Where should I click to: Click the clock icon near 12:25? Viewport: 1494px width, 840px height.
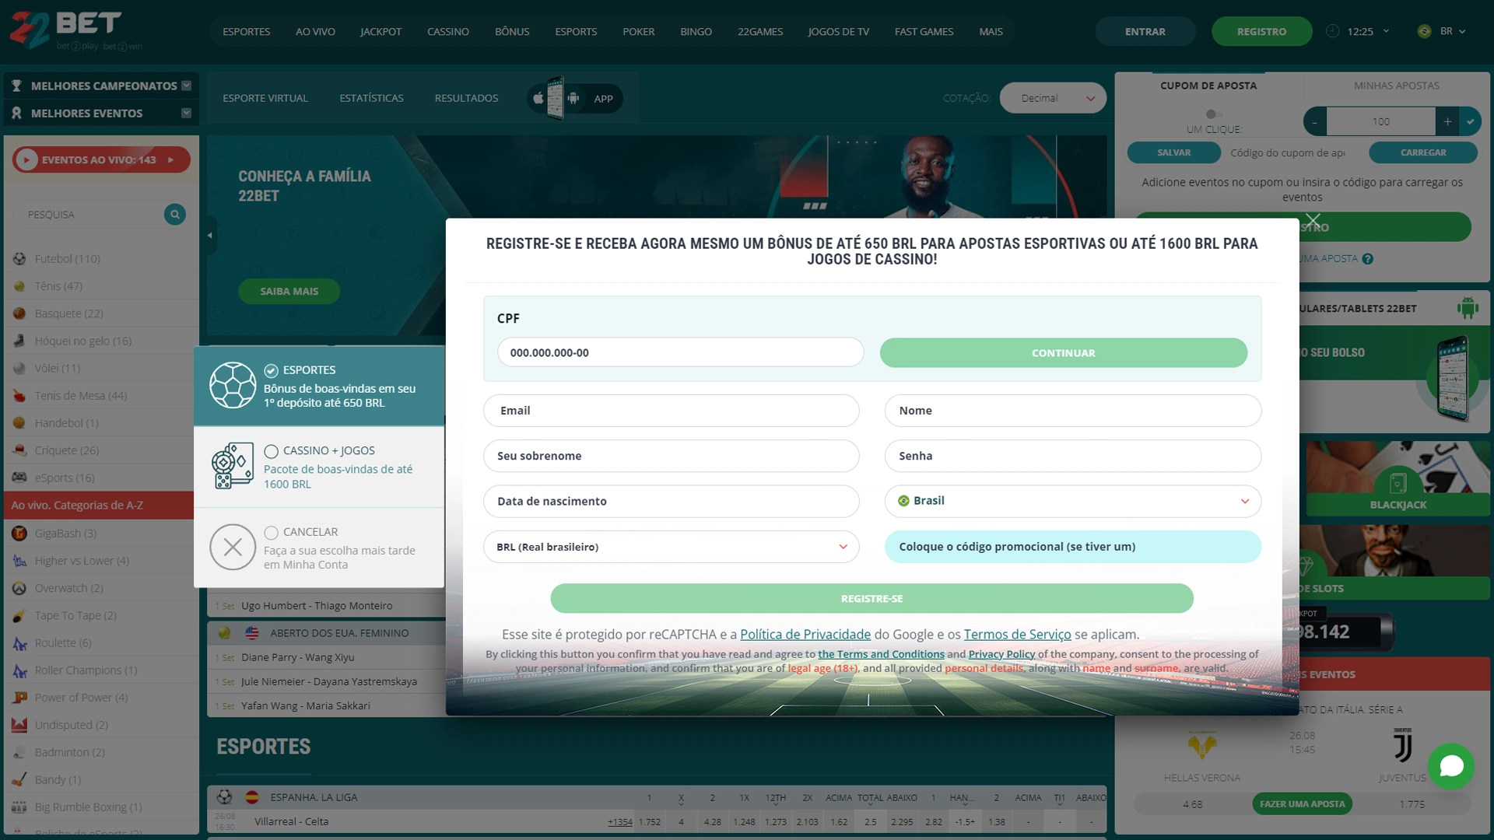1333,31
